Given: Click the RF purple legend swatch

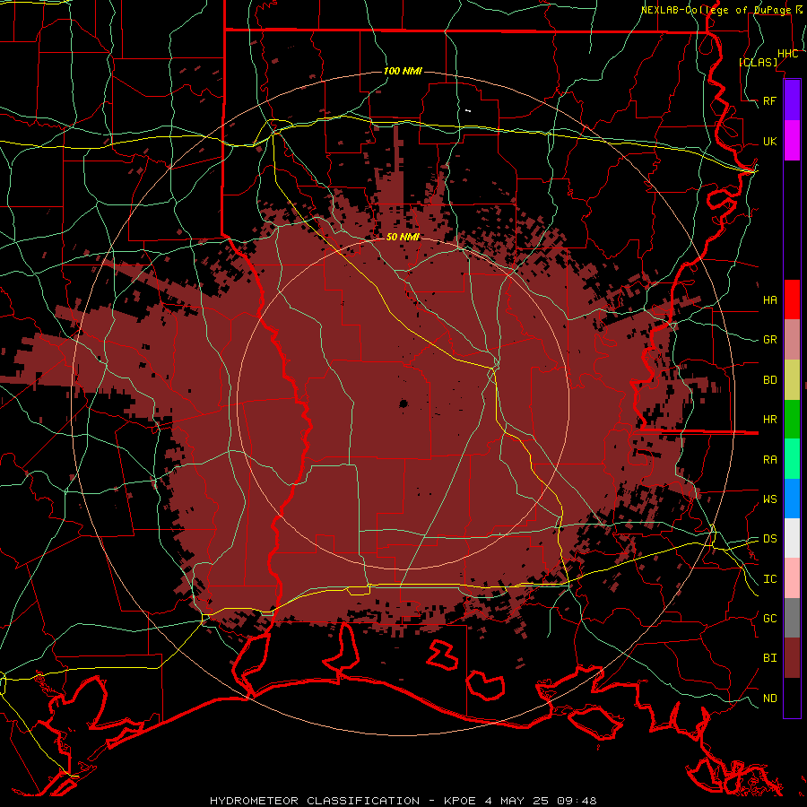Looking at the screenshot, I should click(792, 100).
